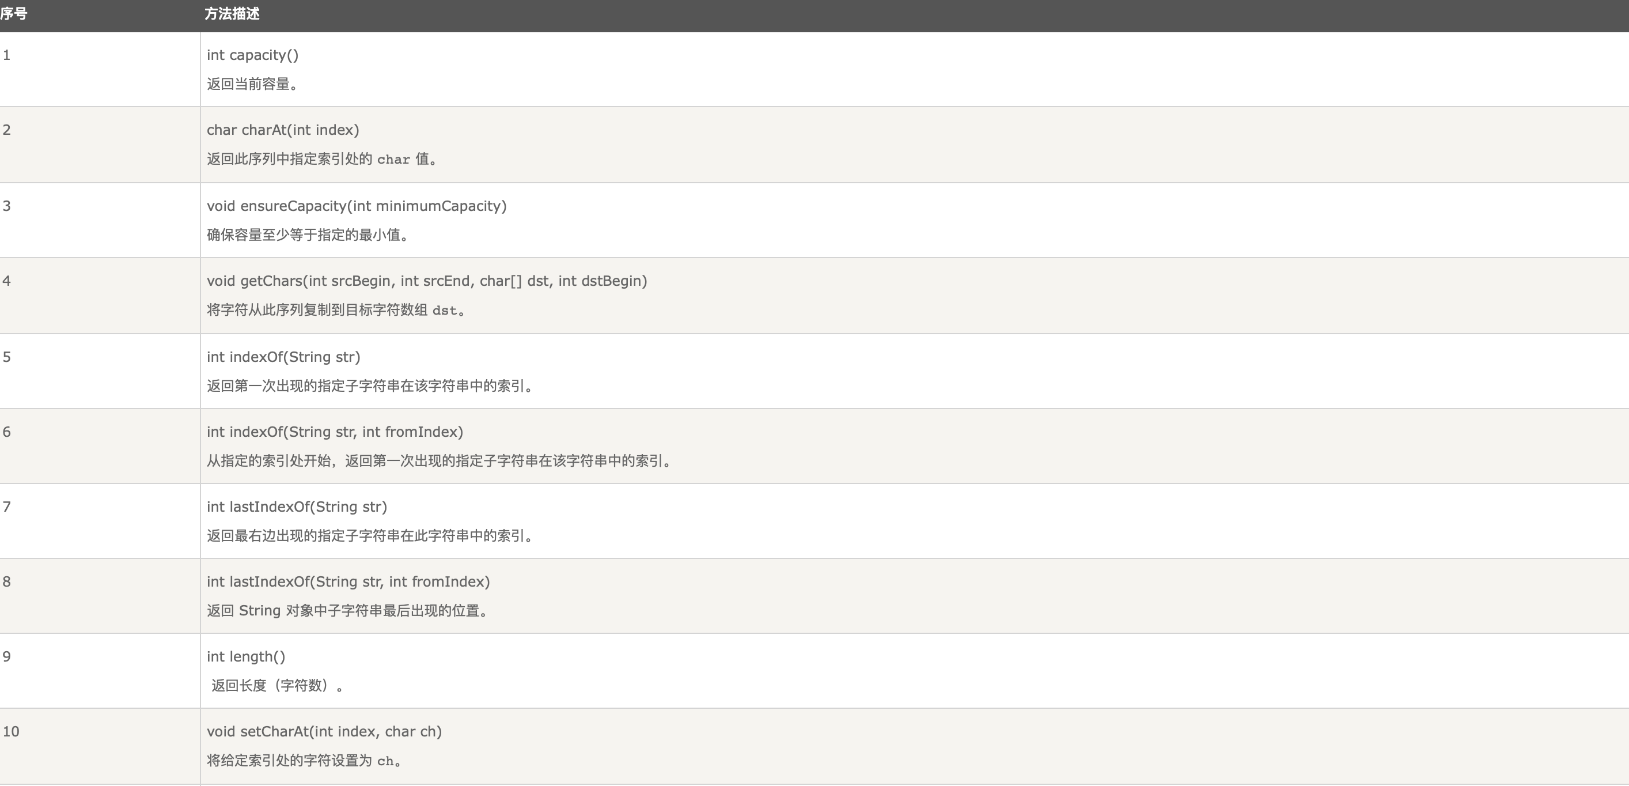
Task: Click the description mentioning dst array
Action: point(336,310)
